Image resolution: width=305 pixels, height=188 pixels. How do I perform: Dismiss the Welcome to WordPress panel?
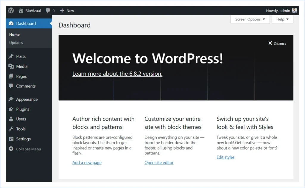[277, 43]
